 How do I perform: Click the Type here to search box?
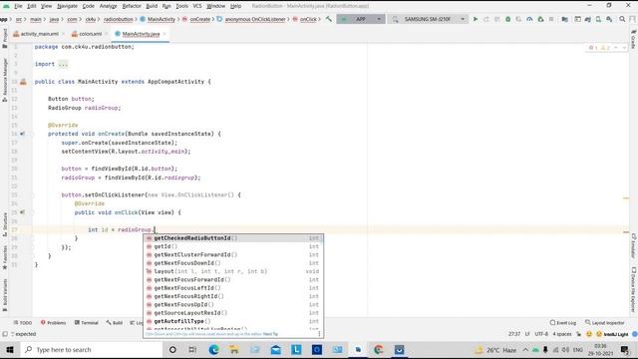click(91, 350)
